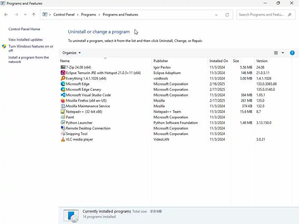
Task: Select Eclipse Temurin JRE with Hotspot entry
Action: 103,73
